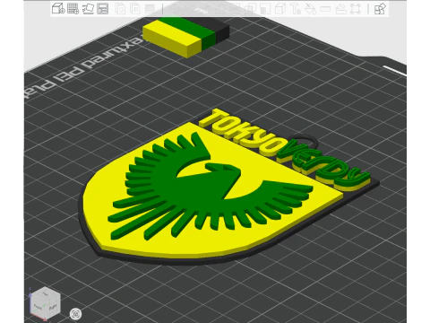Open the Text shape tool
The width and height of the screenshot is (430, 323).
(297, 9)
